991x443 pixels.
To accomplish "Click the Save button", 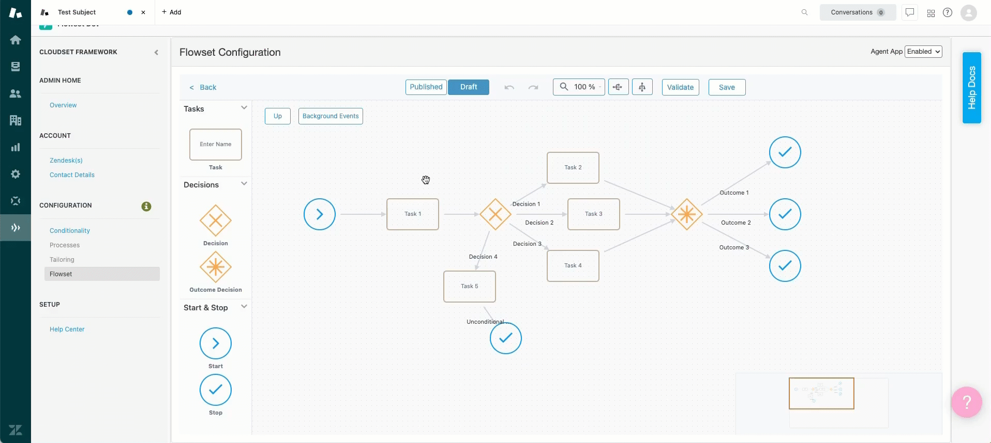I will click(x=727, y=87).
